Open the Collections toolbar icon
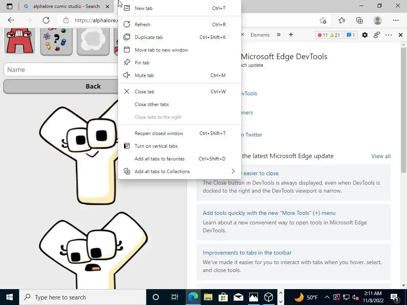Image resolution: width=407 pixels, height=305 pixels. pyautogui.click(x=359, y=20)
